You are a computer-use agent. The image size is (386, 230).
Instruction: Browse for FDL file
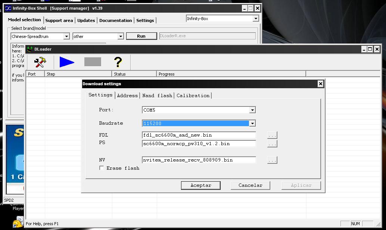pyautogui.click(x=272, y=135)
